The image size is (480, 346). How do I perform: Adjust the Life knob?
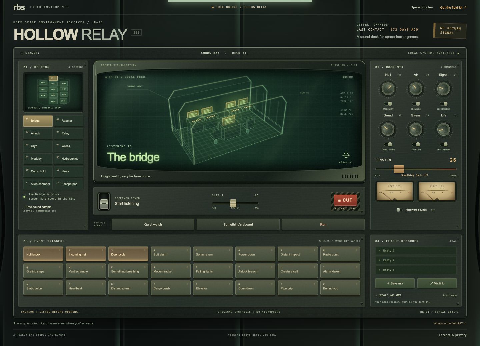443,129
